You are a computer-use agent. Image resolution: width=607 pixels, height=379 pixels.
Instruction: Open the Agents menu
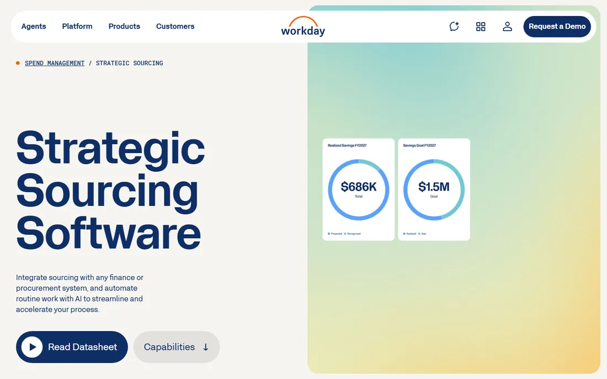[34, 26]
